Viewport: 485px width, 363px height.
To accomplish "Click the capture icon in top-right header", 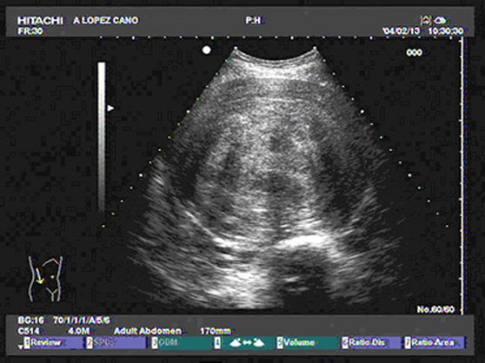I will click(x=426, y=20).
